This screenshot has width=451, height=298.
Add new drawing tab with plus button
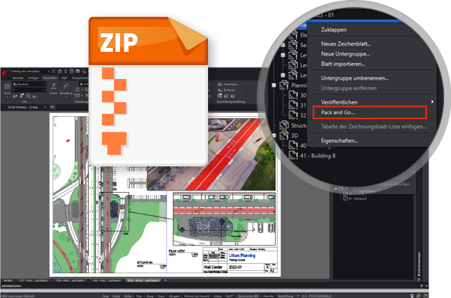(x=53, y=107)
